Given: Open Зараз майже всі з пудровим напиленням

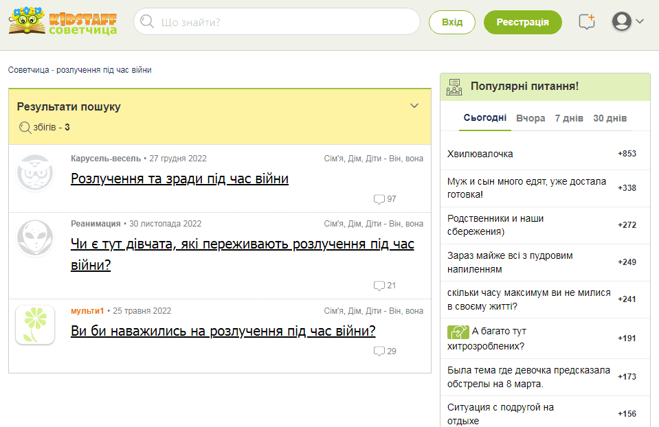Looking at the screenshot, I should [510, 262].
